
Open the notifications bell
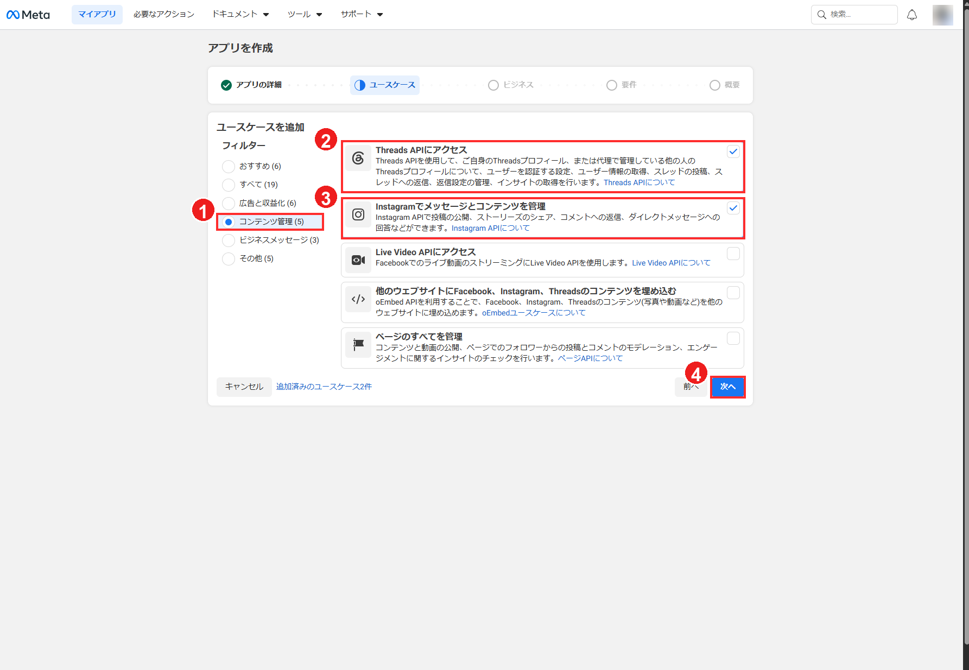pos(912,15)
